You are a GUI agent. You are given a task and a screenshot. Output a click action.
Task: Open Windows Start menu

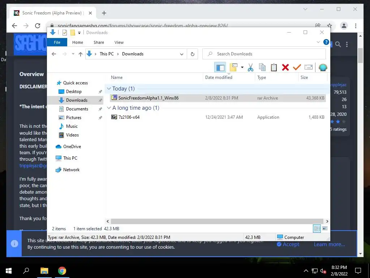point(9,271)
